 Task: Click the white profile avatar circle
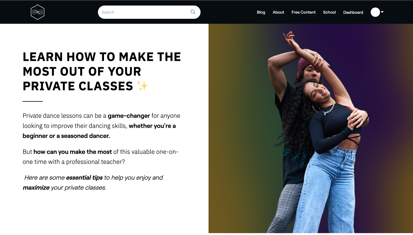[375, 12]
